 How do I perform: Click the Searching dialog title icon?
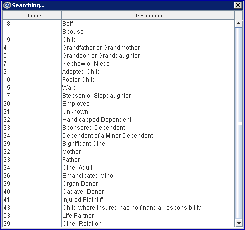7,5
